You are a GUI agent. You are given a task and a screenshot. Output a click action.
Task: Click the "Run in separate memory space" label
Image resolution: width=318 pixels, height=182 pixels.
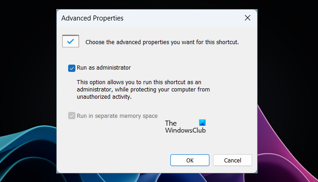(x=117, y=116)
